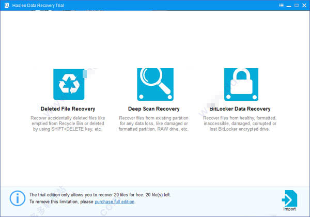Click the blue info circle icon
Viewport: 310px width, 217px height.
click(x=18, y=198)
